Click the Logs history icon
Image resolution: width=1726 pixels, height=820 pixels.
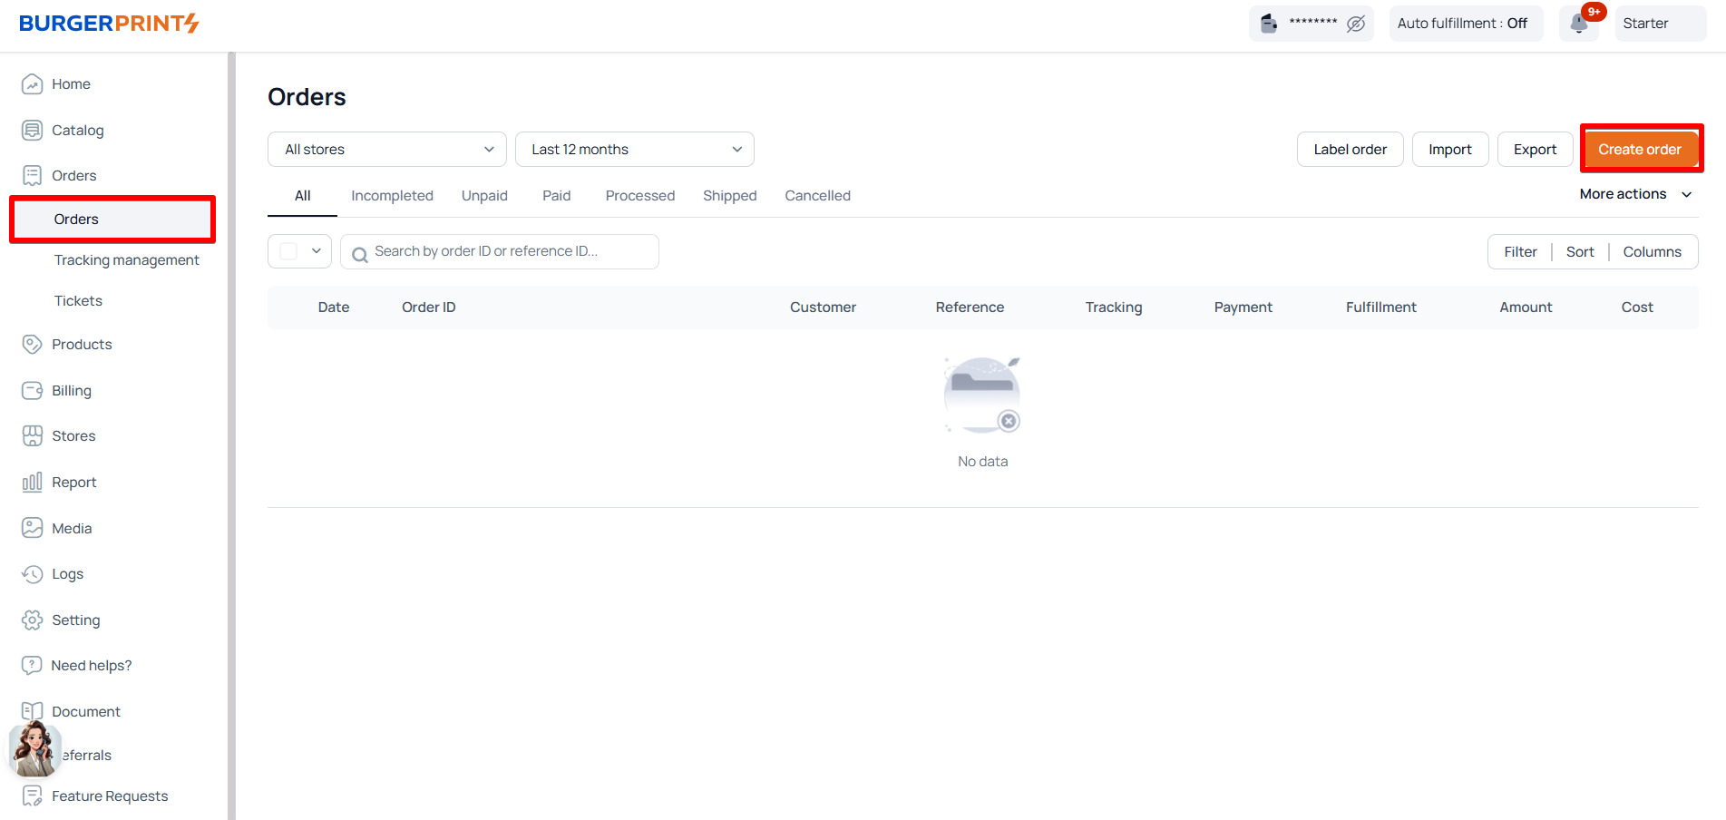click(x=33, y=574)
